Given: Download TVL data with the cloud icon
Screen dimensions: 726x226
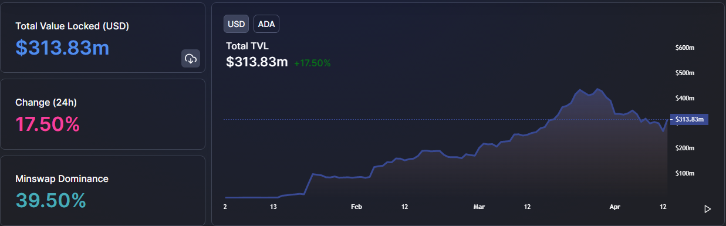Looking at the screenshot, I should click(191, 59).
